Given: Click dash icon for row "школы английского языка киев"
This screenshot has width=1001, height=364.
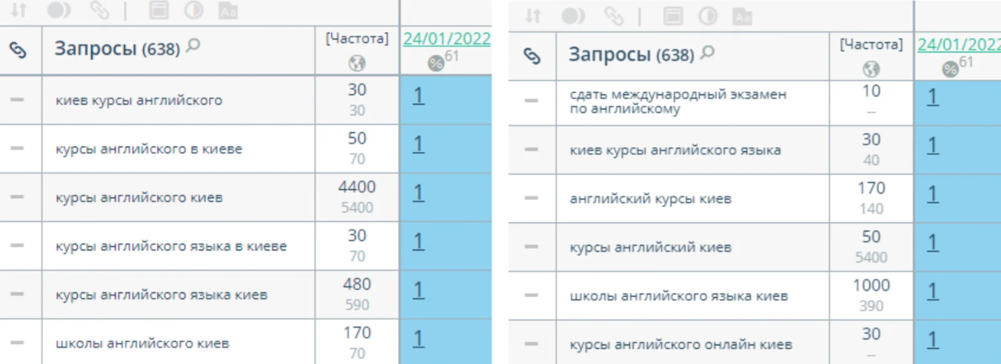Looking at the screenshot, I should [532, 295].
